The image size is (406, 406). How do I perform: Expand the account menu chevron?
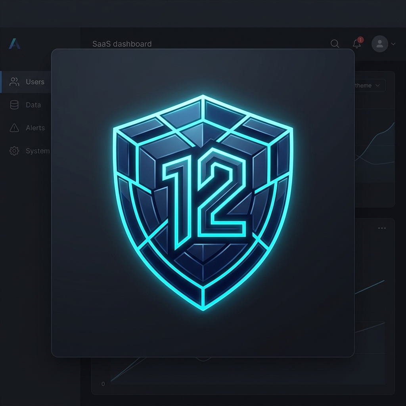click(393, 44)
